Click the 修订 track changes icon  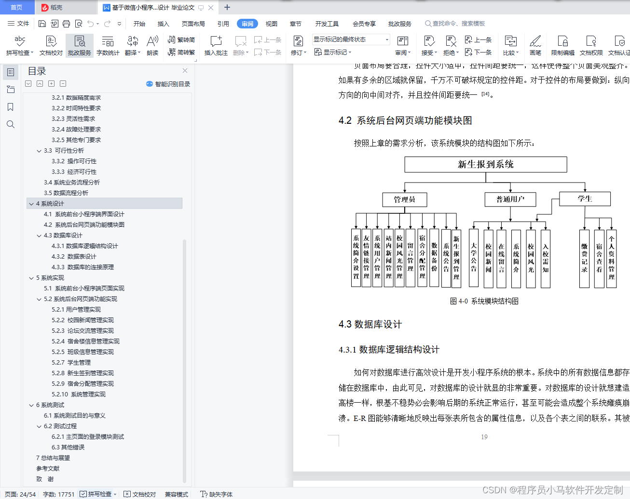pyautogui.click(x=299, y=41)
